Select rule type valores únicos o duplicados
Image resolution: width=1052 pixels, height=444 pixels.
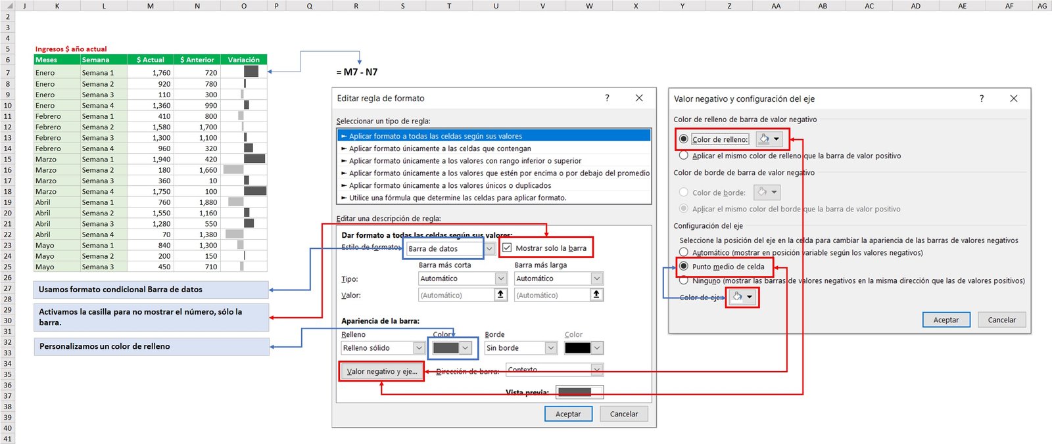tap(494, 185)
